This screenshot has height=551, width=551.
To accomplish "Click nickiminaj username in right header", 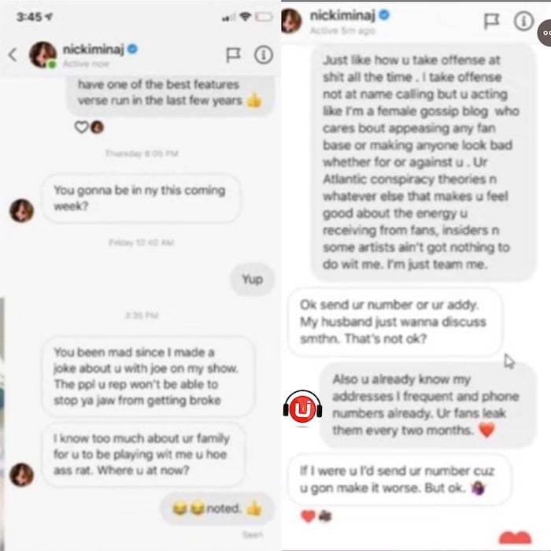I will (342, 15).
